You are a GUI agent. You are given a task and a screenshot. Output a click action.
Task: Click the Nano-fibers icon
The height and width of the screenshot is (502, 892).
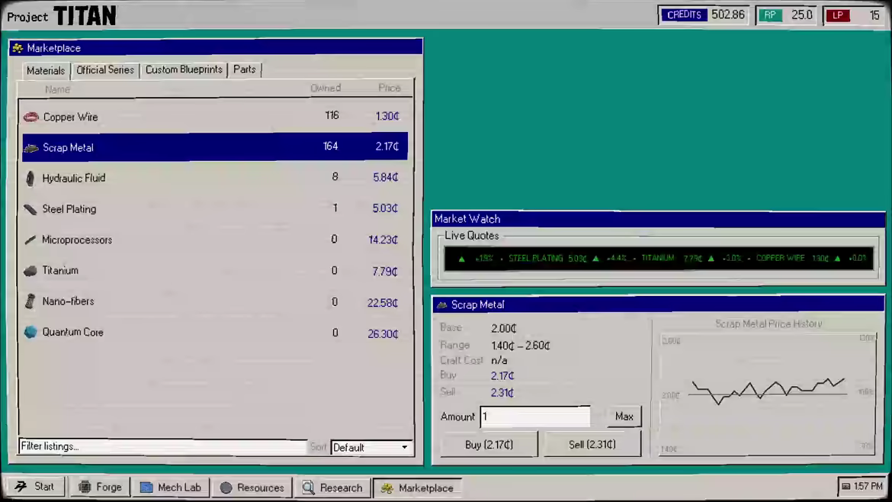(30, 301)
